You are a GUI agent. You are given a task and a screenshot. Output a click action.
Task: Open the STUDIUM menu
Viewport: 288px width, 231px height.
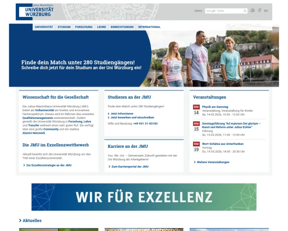(x=64, y=27)
